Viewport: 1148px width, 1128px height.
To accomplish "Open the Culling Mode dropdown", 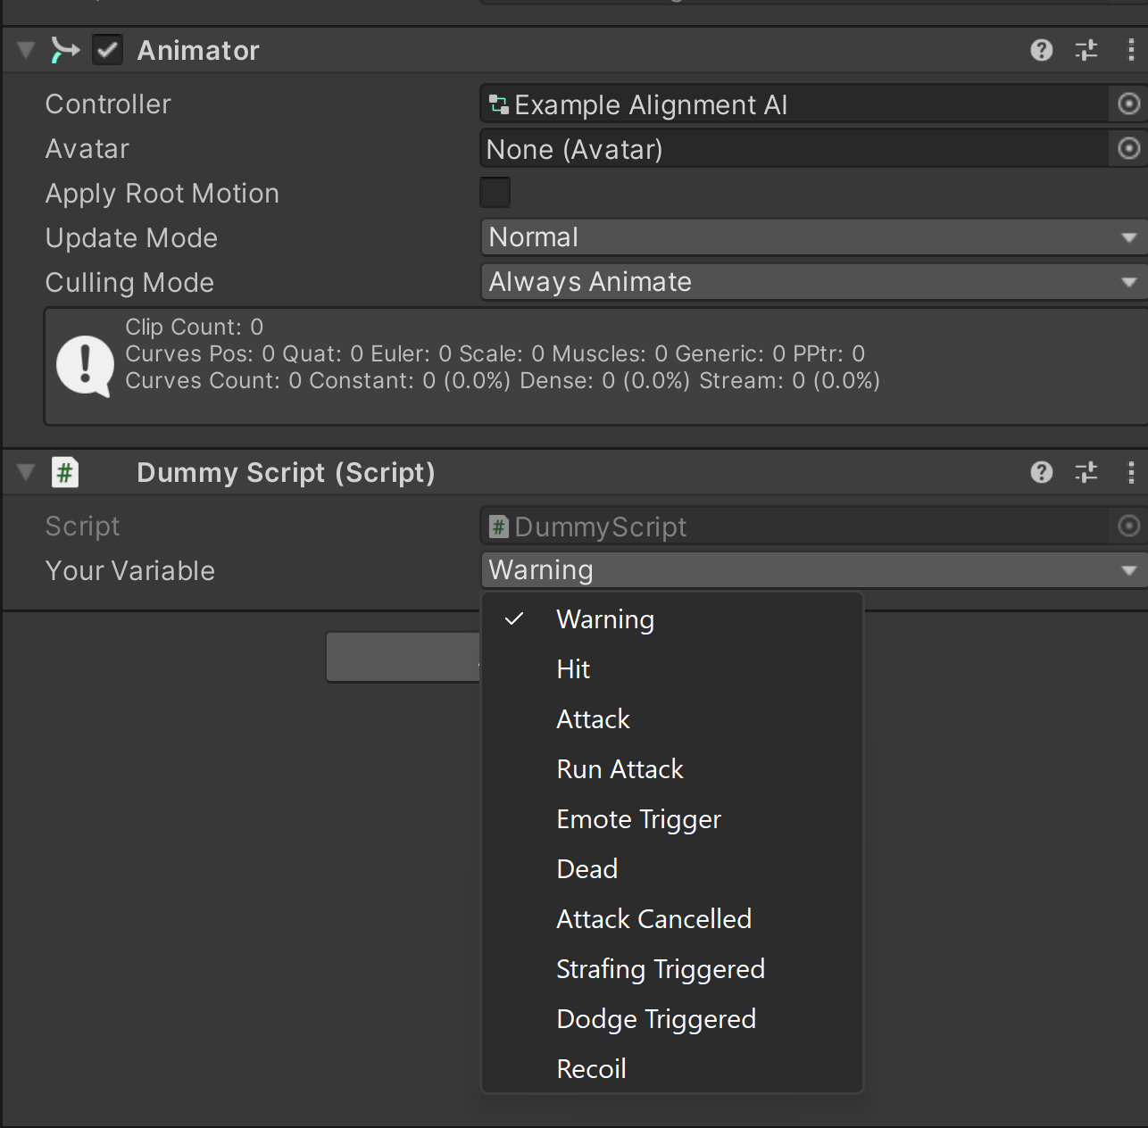I will pyautogui.click(x=812, y=282).
